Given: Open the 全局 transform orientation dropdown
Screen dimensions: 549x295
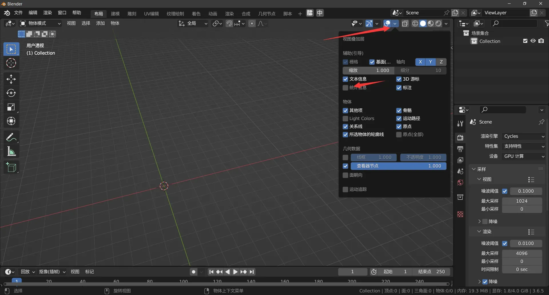Looking at the screenshot, I should (193, 23).
